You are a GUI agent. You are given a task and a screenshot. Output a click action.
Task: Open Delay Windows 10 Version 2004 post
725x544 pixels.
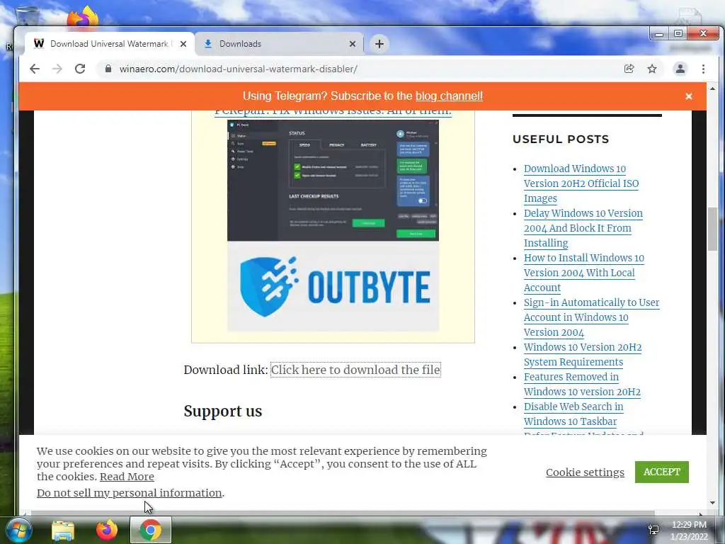pyautogui.click(x=583, y=228)
